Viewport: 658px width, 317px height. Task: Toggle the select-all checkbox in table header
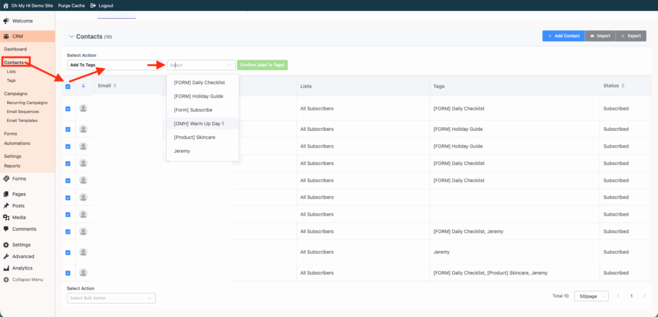pyautogui.click(x=68, y=86)
